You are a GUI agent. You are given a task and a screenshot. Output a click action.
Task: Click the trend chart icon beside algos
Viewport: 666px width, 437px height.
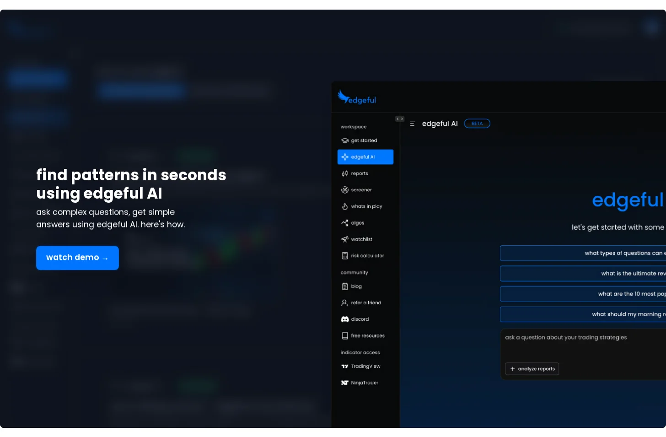click(345, 223)
